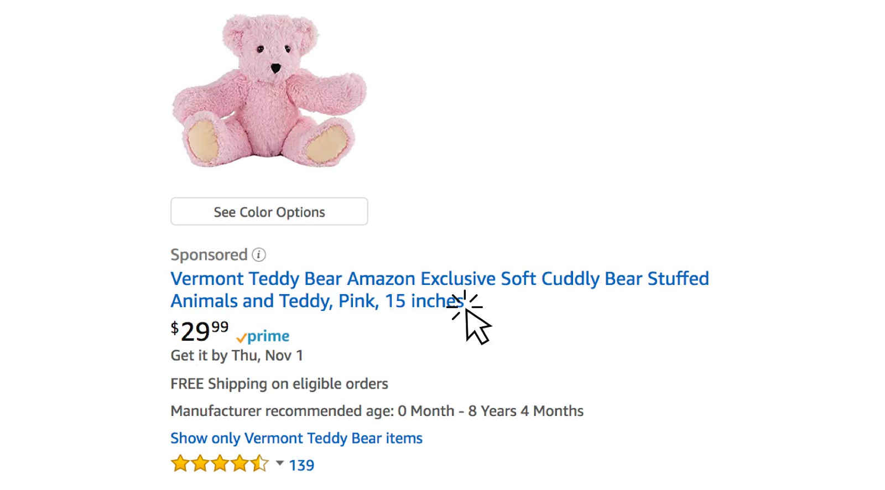This screenshot has height=490, width=885.
Task: Click the teddy bear's black nose
Action: 275,69
